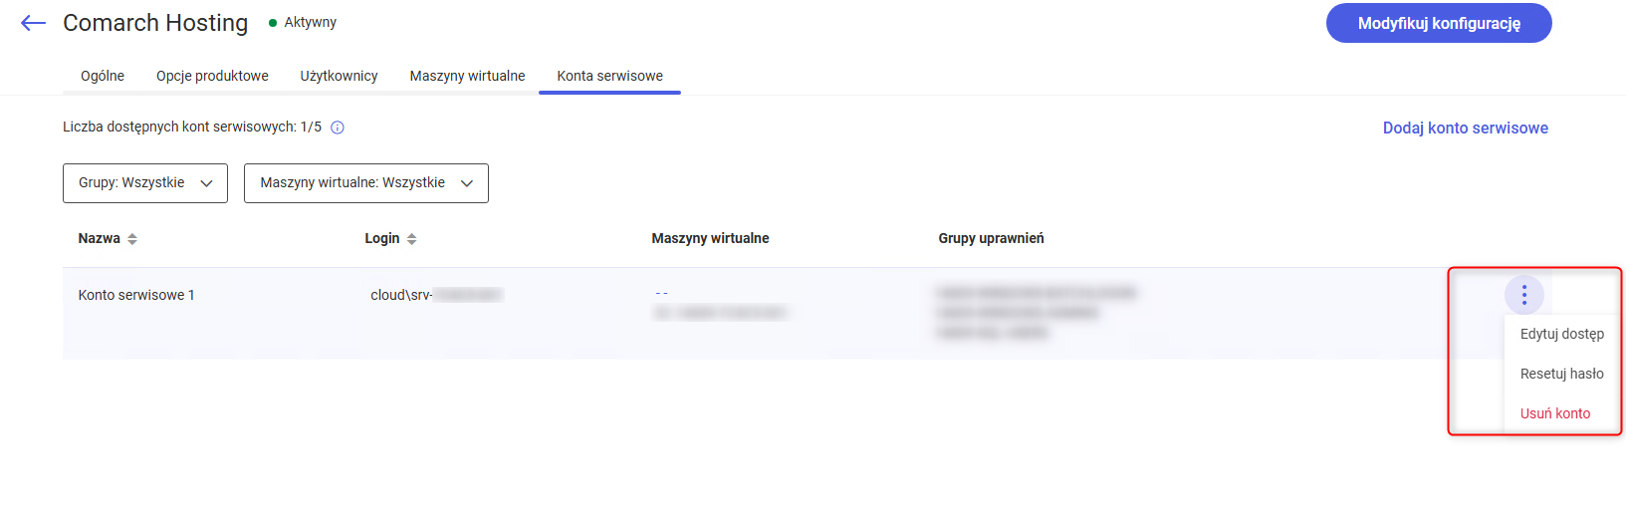The width and height of the screenshot is (1626, 524).
Task: Select the Konta serwisowe tab
Action: (x=609, y=76)
